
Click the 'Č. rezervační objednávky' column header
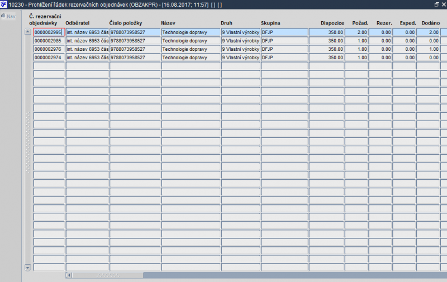[45, 20]
